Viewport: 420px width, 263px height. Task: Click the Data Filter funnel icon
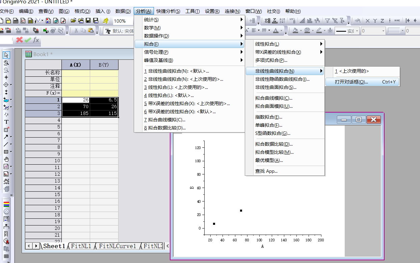[x=327, y=21]
